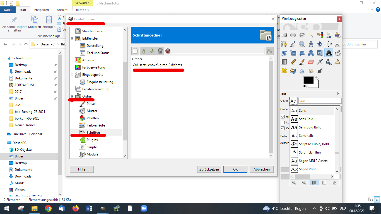The image size is (381, 214).
Task: Click the Zurücksetzen button
Action: (209, 169)
